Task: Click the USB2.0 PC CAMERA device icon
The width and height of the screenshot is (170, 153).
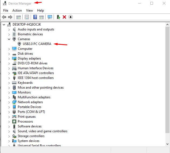Action: click(19, 44)
